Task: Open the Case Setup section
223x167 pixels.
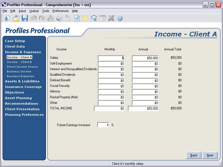Action: pyautogui.click(x=15, y=41)
